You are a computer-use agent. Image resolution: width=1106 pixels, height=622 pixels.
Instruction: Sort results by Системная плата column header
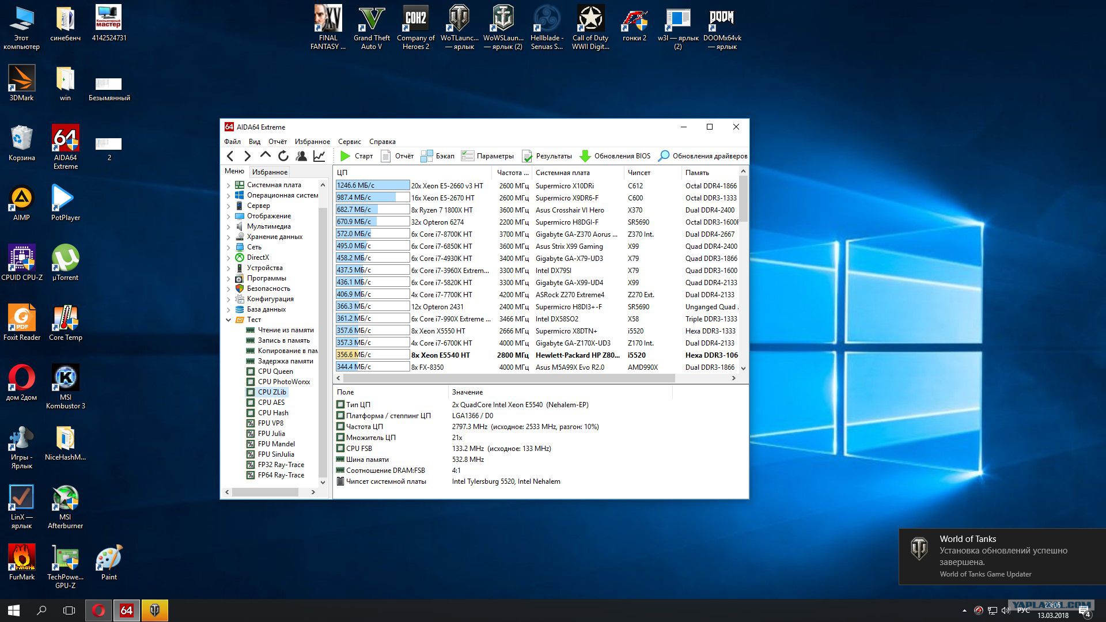coord(578,173)
